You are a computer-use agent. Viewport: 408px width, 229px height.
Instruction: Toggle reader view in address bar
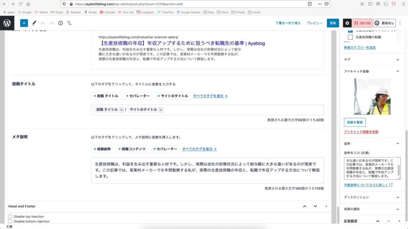point(310,4)
